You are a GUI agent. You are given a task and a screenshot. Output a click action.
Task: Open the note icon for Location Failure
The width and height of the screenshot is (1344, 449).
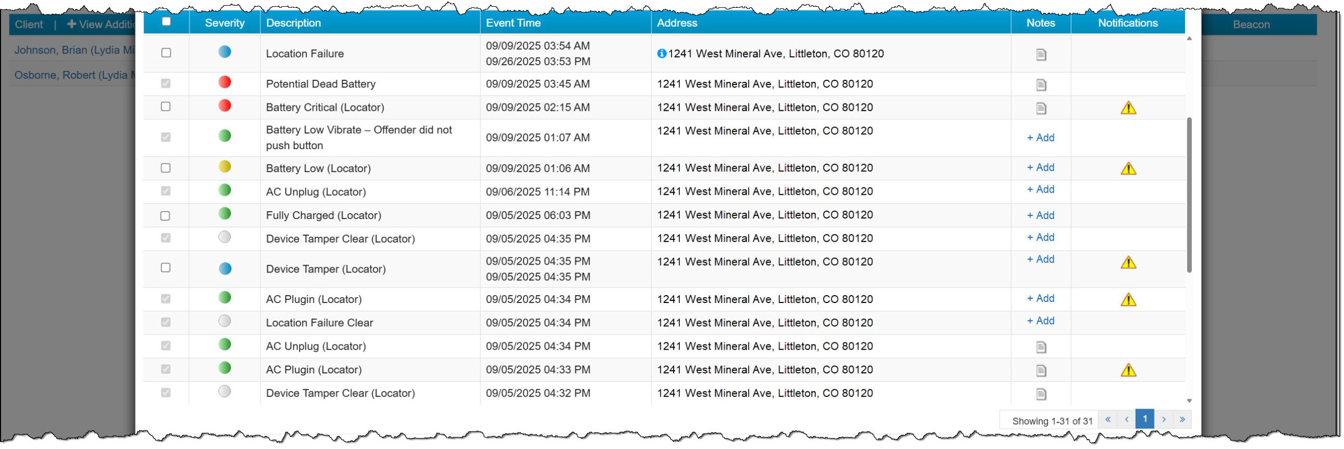coord(1041,55)
